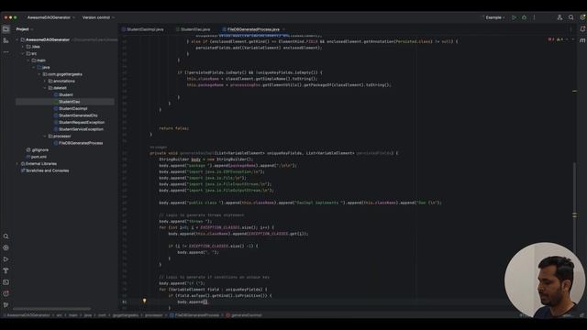Collapse the com.gogettergeeks package
Screen dimensions: 587x330
click(39, 74)
